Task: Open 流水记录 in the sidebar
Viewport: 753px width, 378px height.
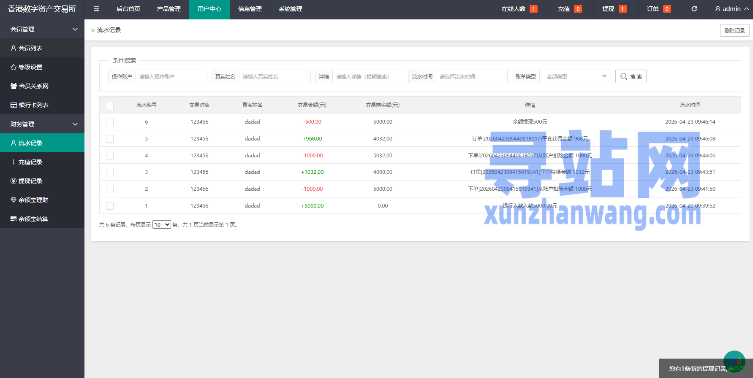Action: [42, 143]
